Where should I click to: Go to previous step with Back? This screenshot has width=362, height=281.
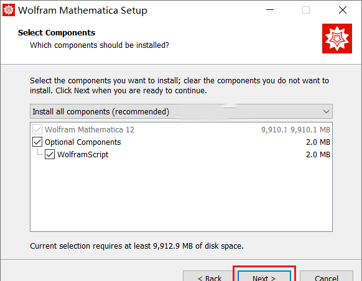pos(210,276)
